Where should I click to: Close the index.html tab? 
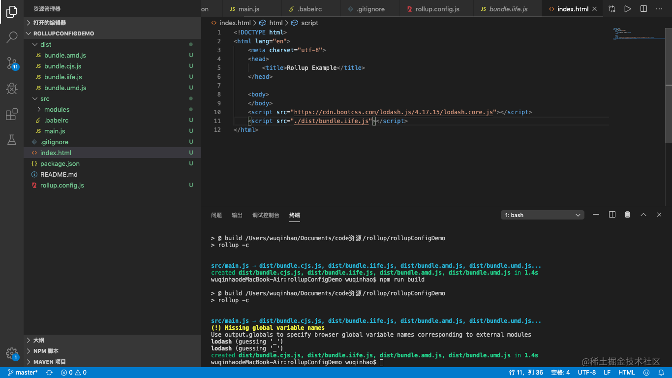point(594,9)
